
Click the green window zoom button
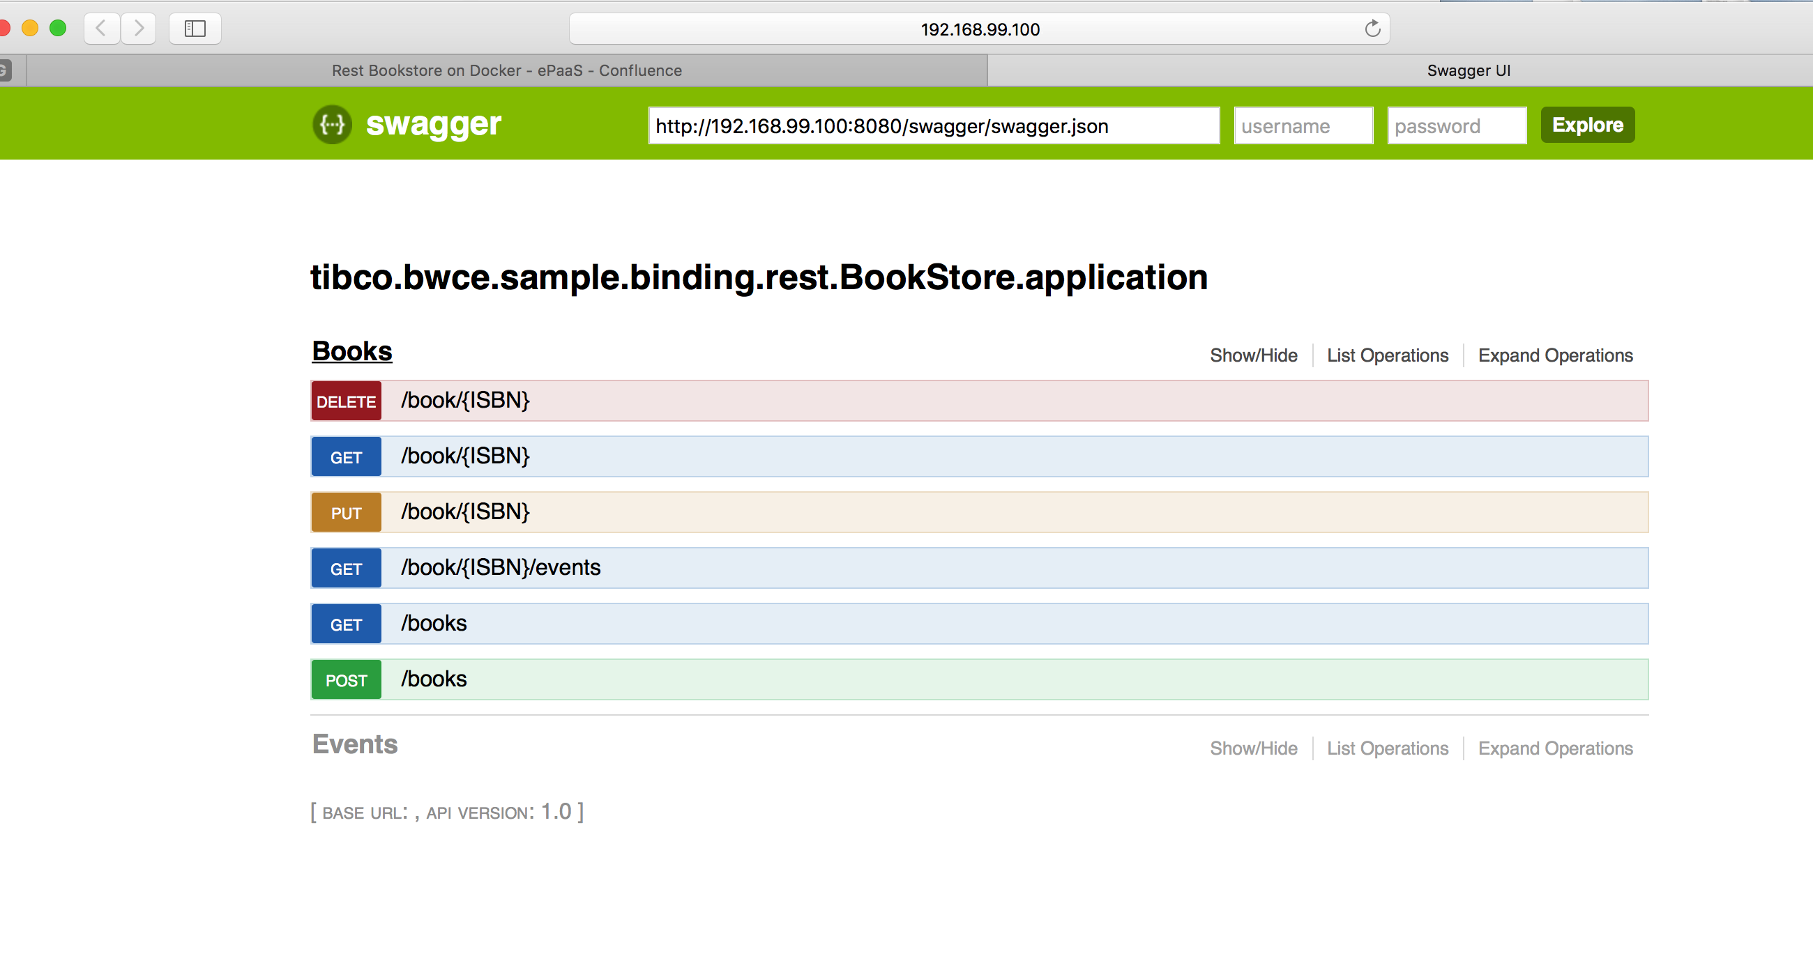[58, 28]
